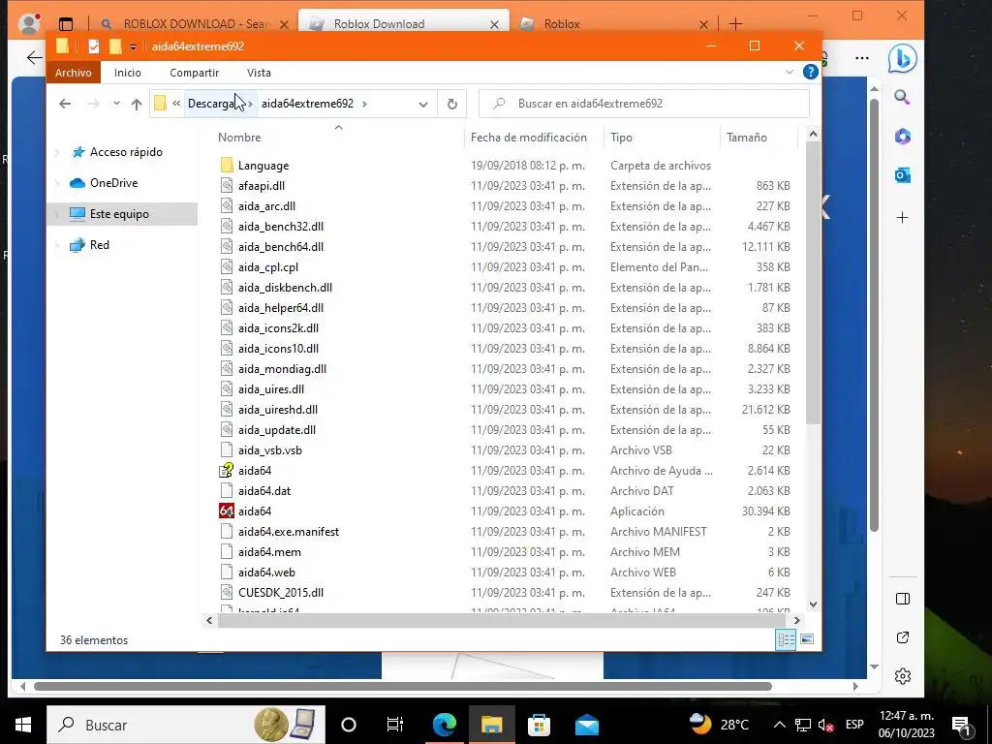Expand recent locations dropdown arrow
The image size is (992, 744).
[116, 103]
